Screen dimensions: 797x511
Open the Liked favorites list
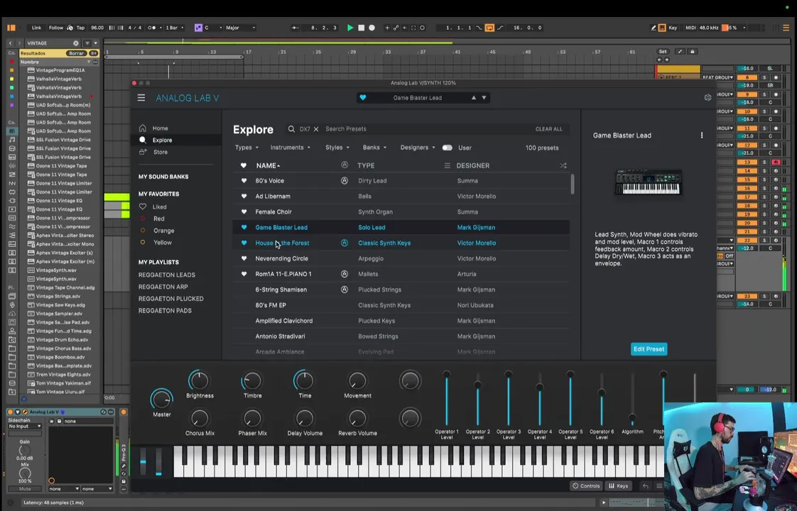pos(160,207)
